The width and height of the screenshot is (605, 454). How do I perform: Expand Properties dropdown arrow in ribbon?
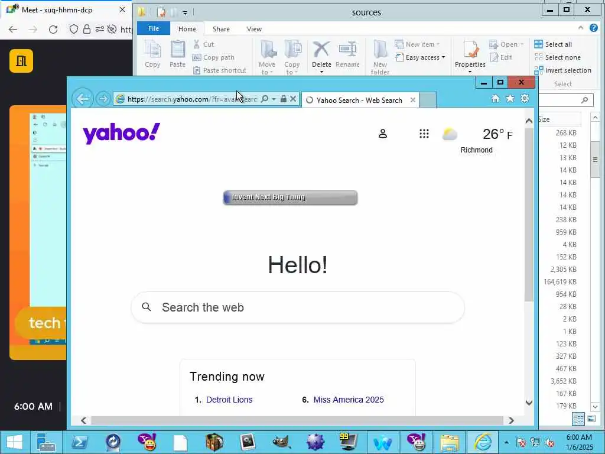pyautogui.click(x=470, y=72)
